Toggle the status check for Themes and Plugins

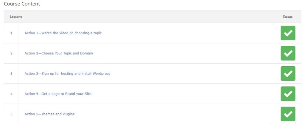pyautogui.click(x=288, y=114)
